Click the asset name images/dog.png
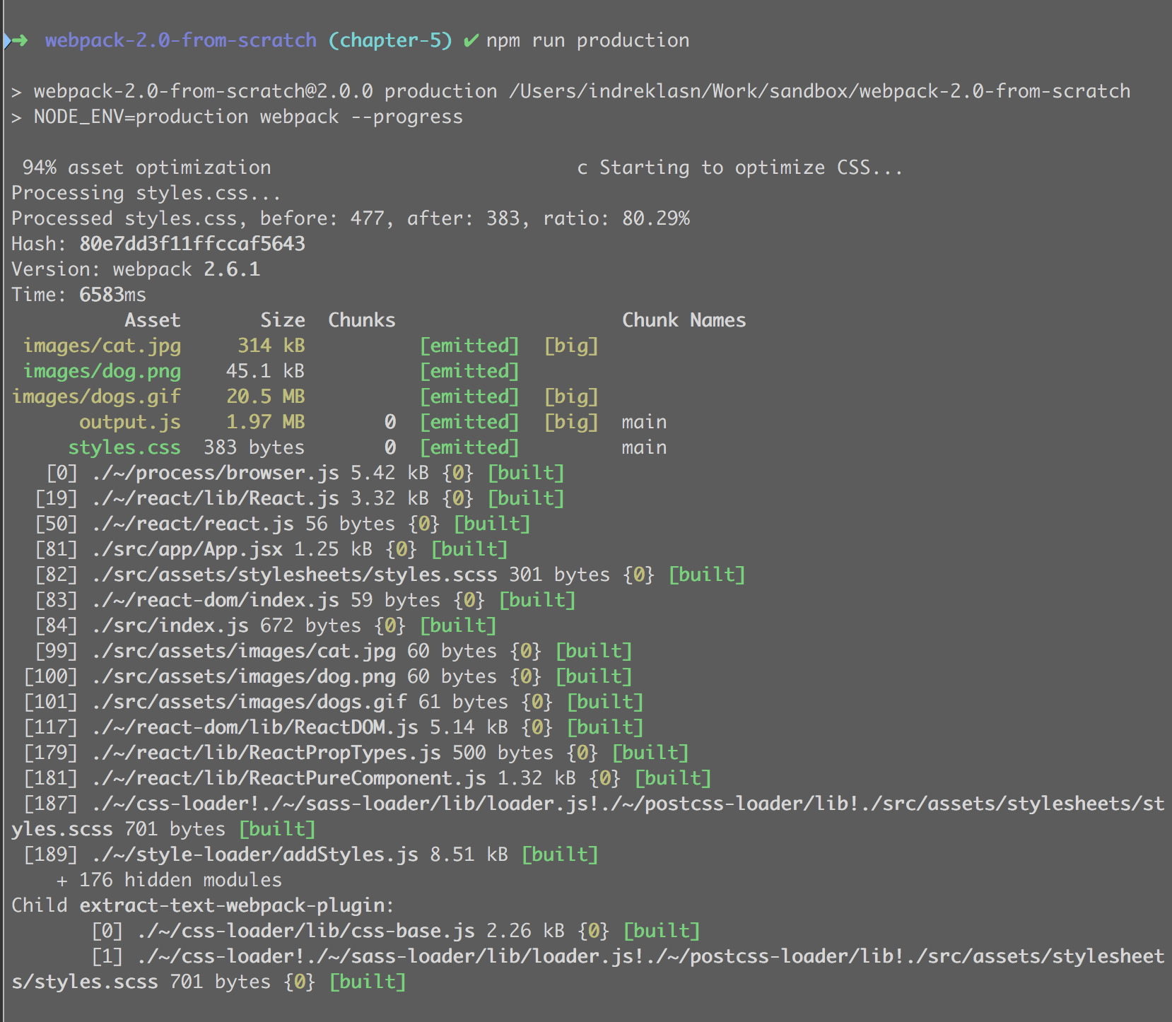This screenshot has width=1172, height=1022. click(x=102, y=371)
